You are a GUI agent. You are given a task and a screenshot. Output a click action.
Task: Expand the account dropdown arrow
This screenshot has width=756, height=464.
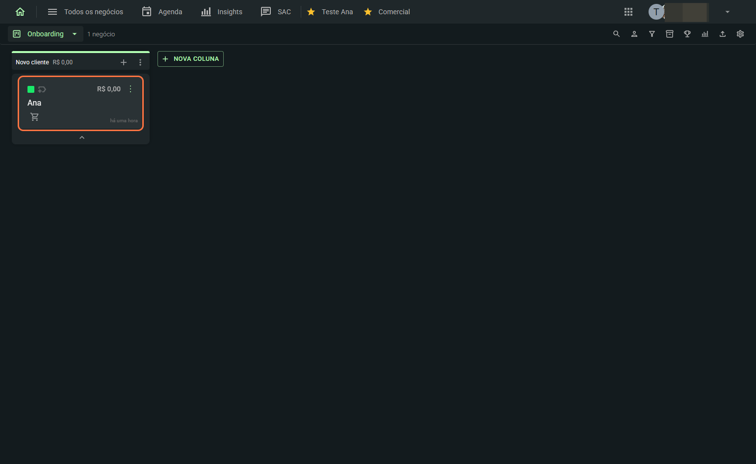click(728, 12)
